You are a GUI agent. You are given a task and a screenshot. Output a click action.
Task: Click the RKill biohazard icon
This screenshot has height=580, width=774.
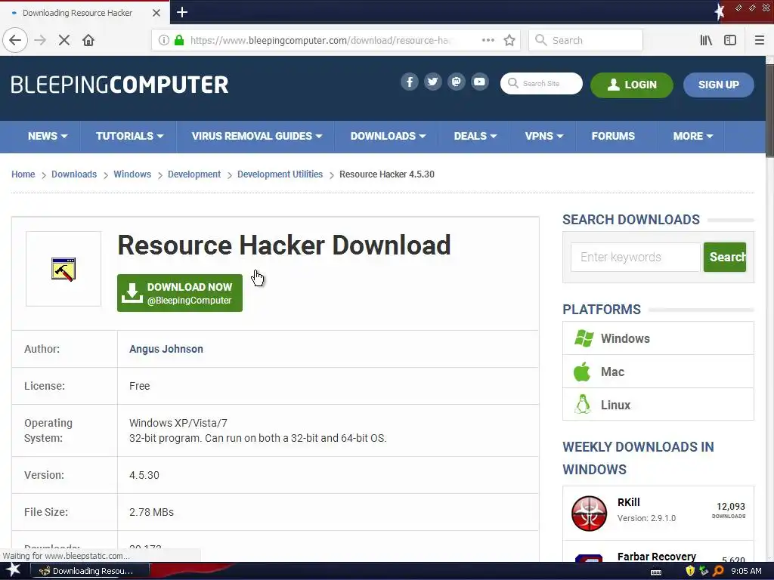589,514
